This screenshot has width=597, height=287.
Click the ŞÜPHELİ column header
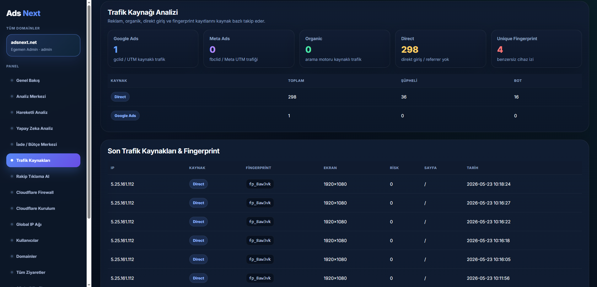pyautogui.click(x=409, y=81)
